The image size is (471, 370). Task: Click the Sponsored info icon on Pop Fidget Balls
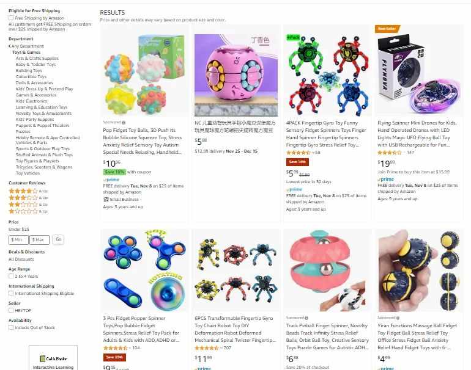coord(124,122)
